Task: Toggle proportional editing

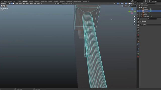Action: [x=71, y=3]
